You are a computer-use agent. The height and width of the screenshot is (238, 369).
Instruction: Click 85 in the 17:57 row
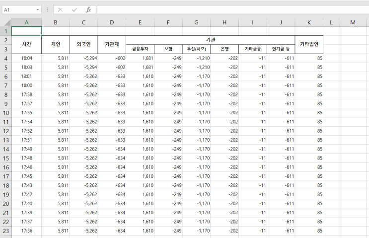(x=309, y=103)
